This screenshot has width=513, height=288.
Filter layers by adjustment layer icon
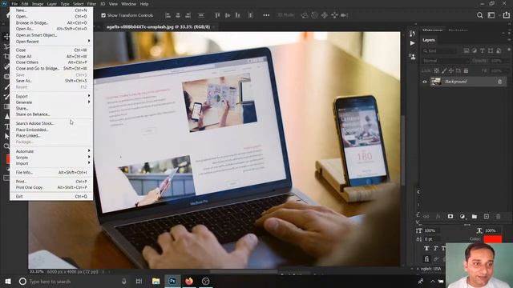click(474, 50)
